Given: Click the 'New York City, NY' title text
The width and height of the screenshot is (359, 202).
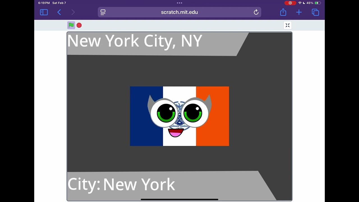Looking at the screenshot, I should pyautogui.click(x=135, y=41).
